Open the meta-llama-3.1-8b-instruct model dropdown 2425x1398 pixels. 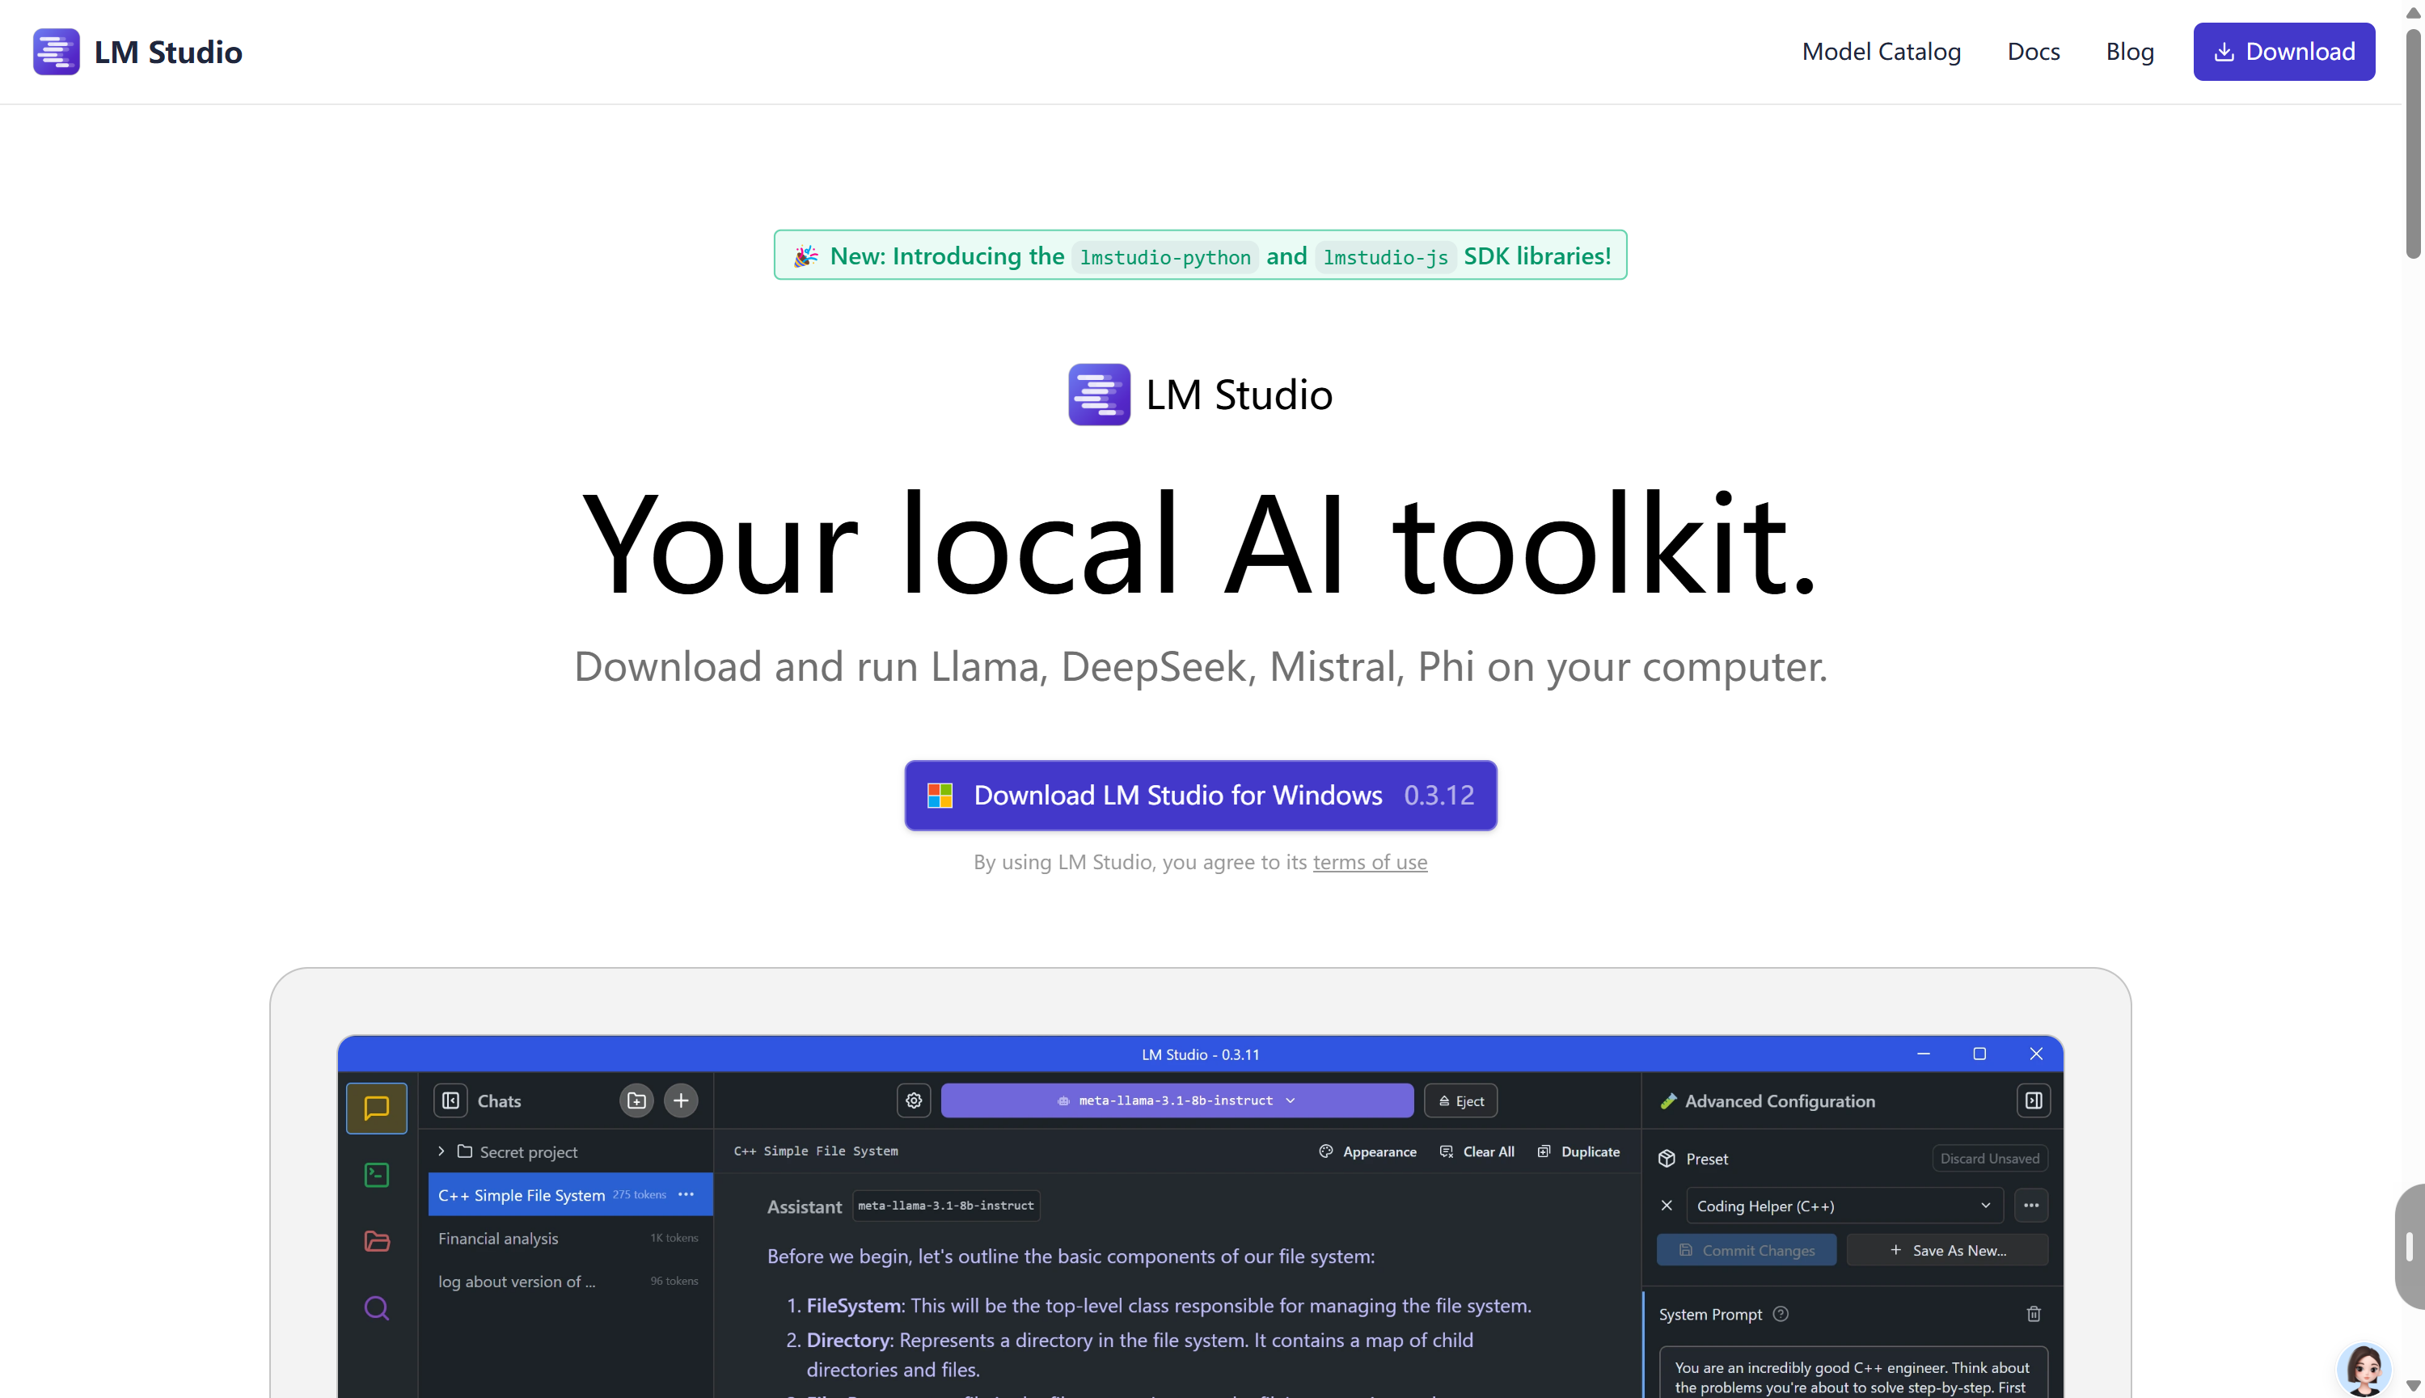[x=1176, y=1100]
